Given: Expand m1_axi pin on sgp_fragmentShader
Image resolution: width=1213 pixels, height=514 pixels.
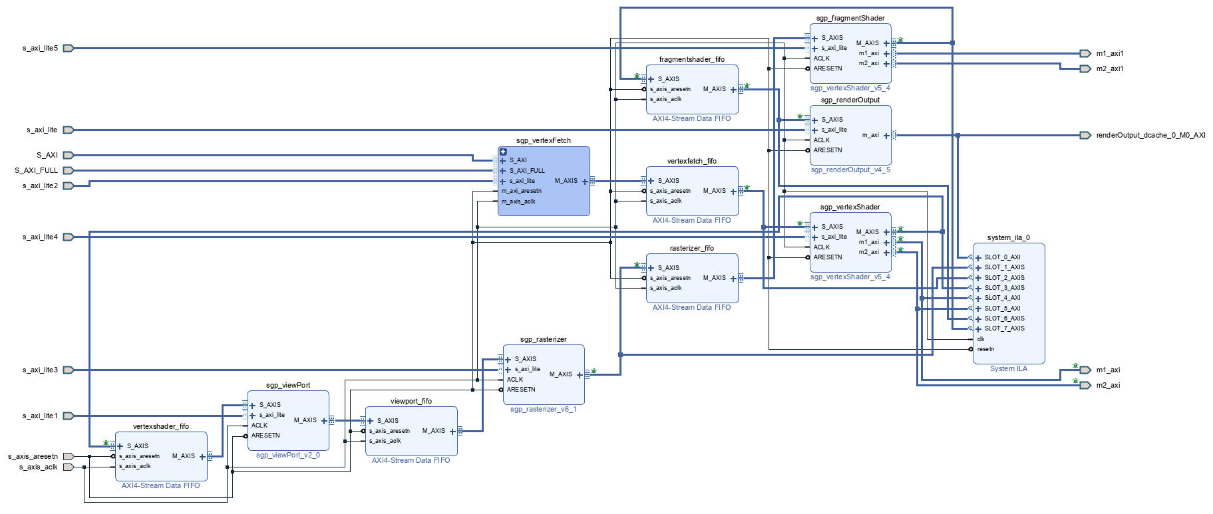Looking at the screenshot, I should (x=886, y=53).
